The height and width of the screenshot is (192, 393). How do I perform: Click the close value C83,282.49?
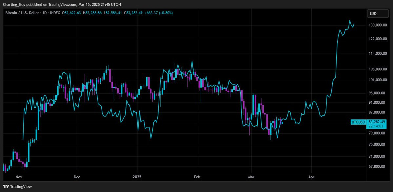click(x=133, y=12)
